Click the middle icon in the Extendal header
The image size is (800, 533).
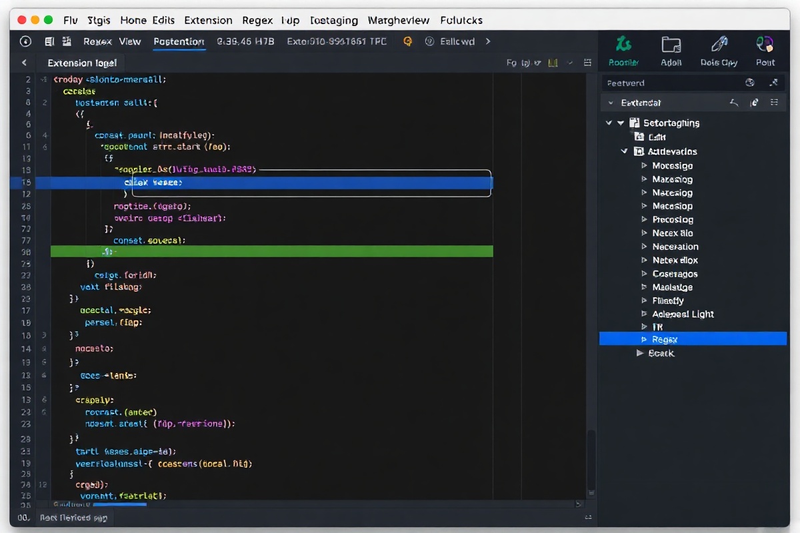pyautogui.click(x=754, y=103)
